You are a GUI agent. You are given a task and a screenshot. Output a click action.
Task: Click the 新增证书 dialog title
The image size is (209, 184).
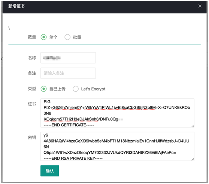[16, 6]
